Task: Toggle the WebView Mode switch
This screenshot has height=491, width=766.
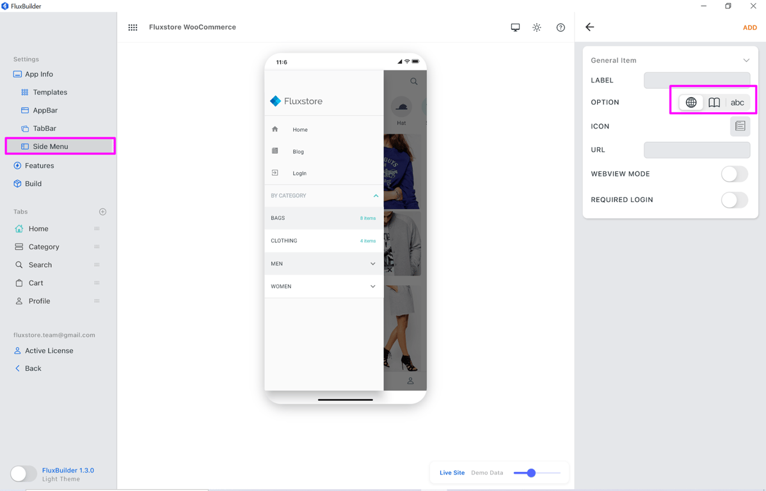Action: tap(734, 174)
